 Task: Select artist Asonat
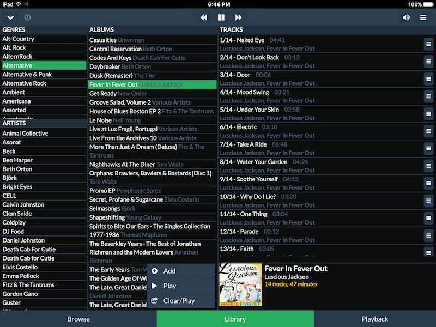(x=44, y=142)
